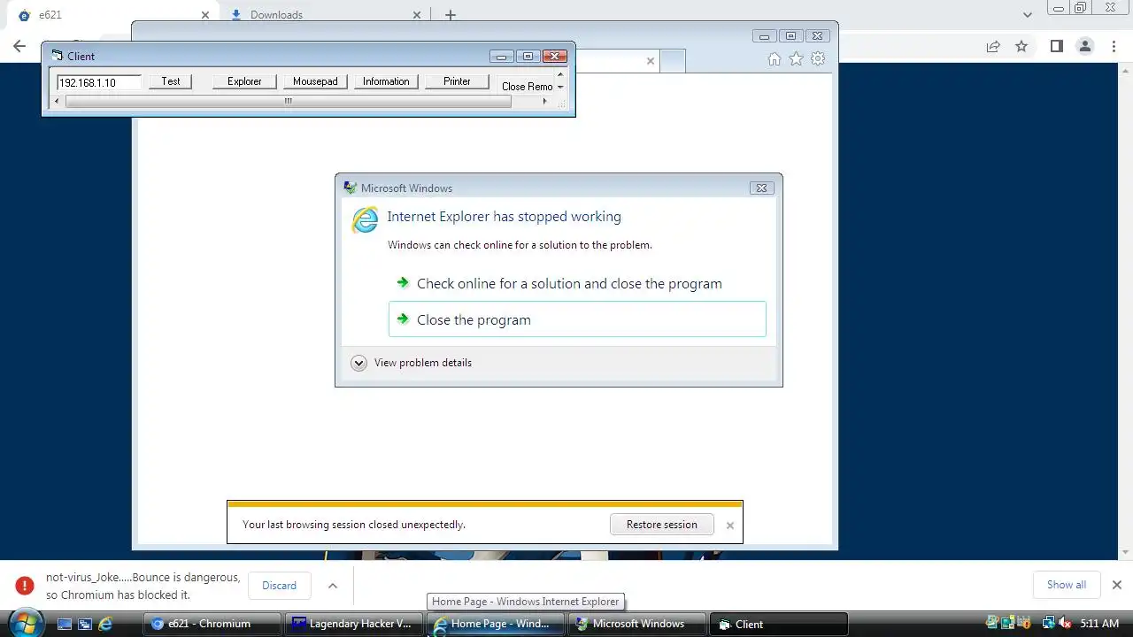Click the Information button in the Client window

[386, 81]
